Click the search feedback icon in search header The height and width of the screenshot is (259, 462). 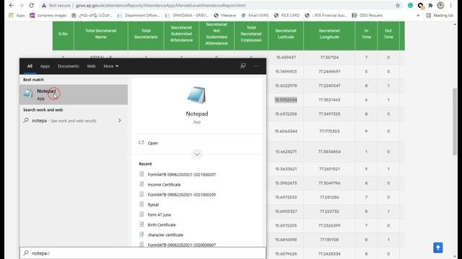pos(243,66)
